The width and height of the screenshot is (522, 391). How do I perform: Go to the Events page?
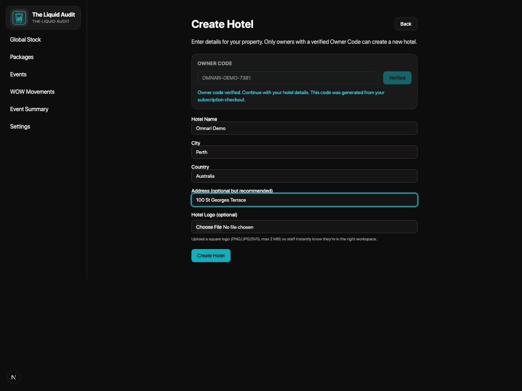pyautogui.click(x=18, y=74)
